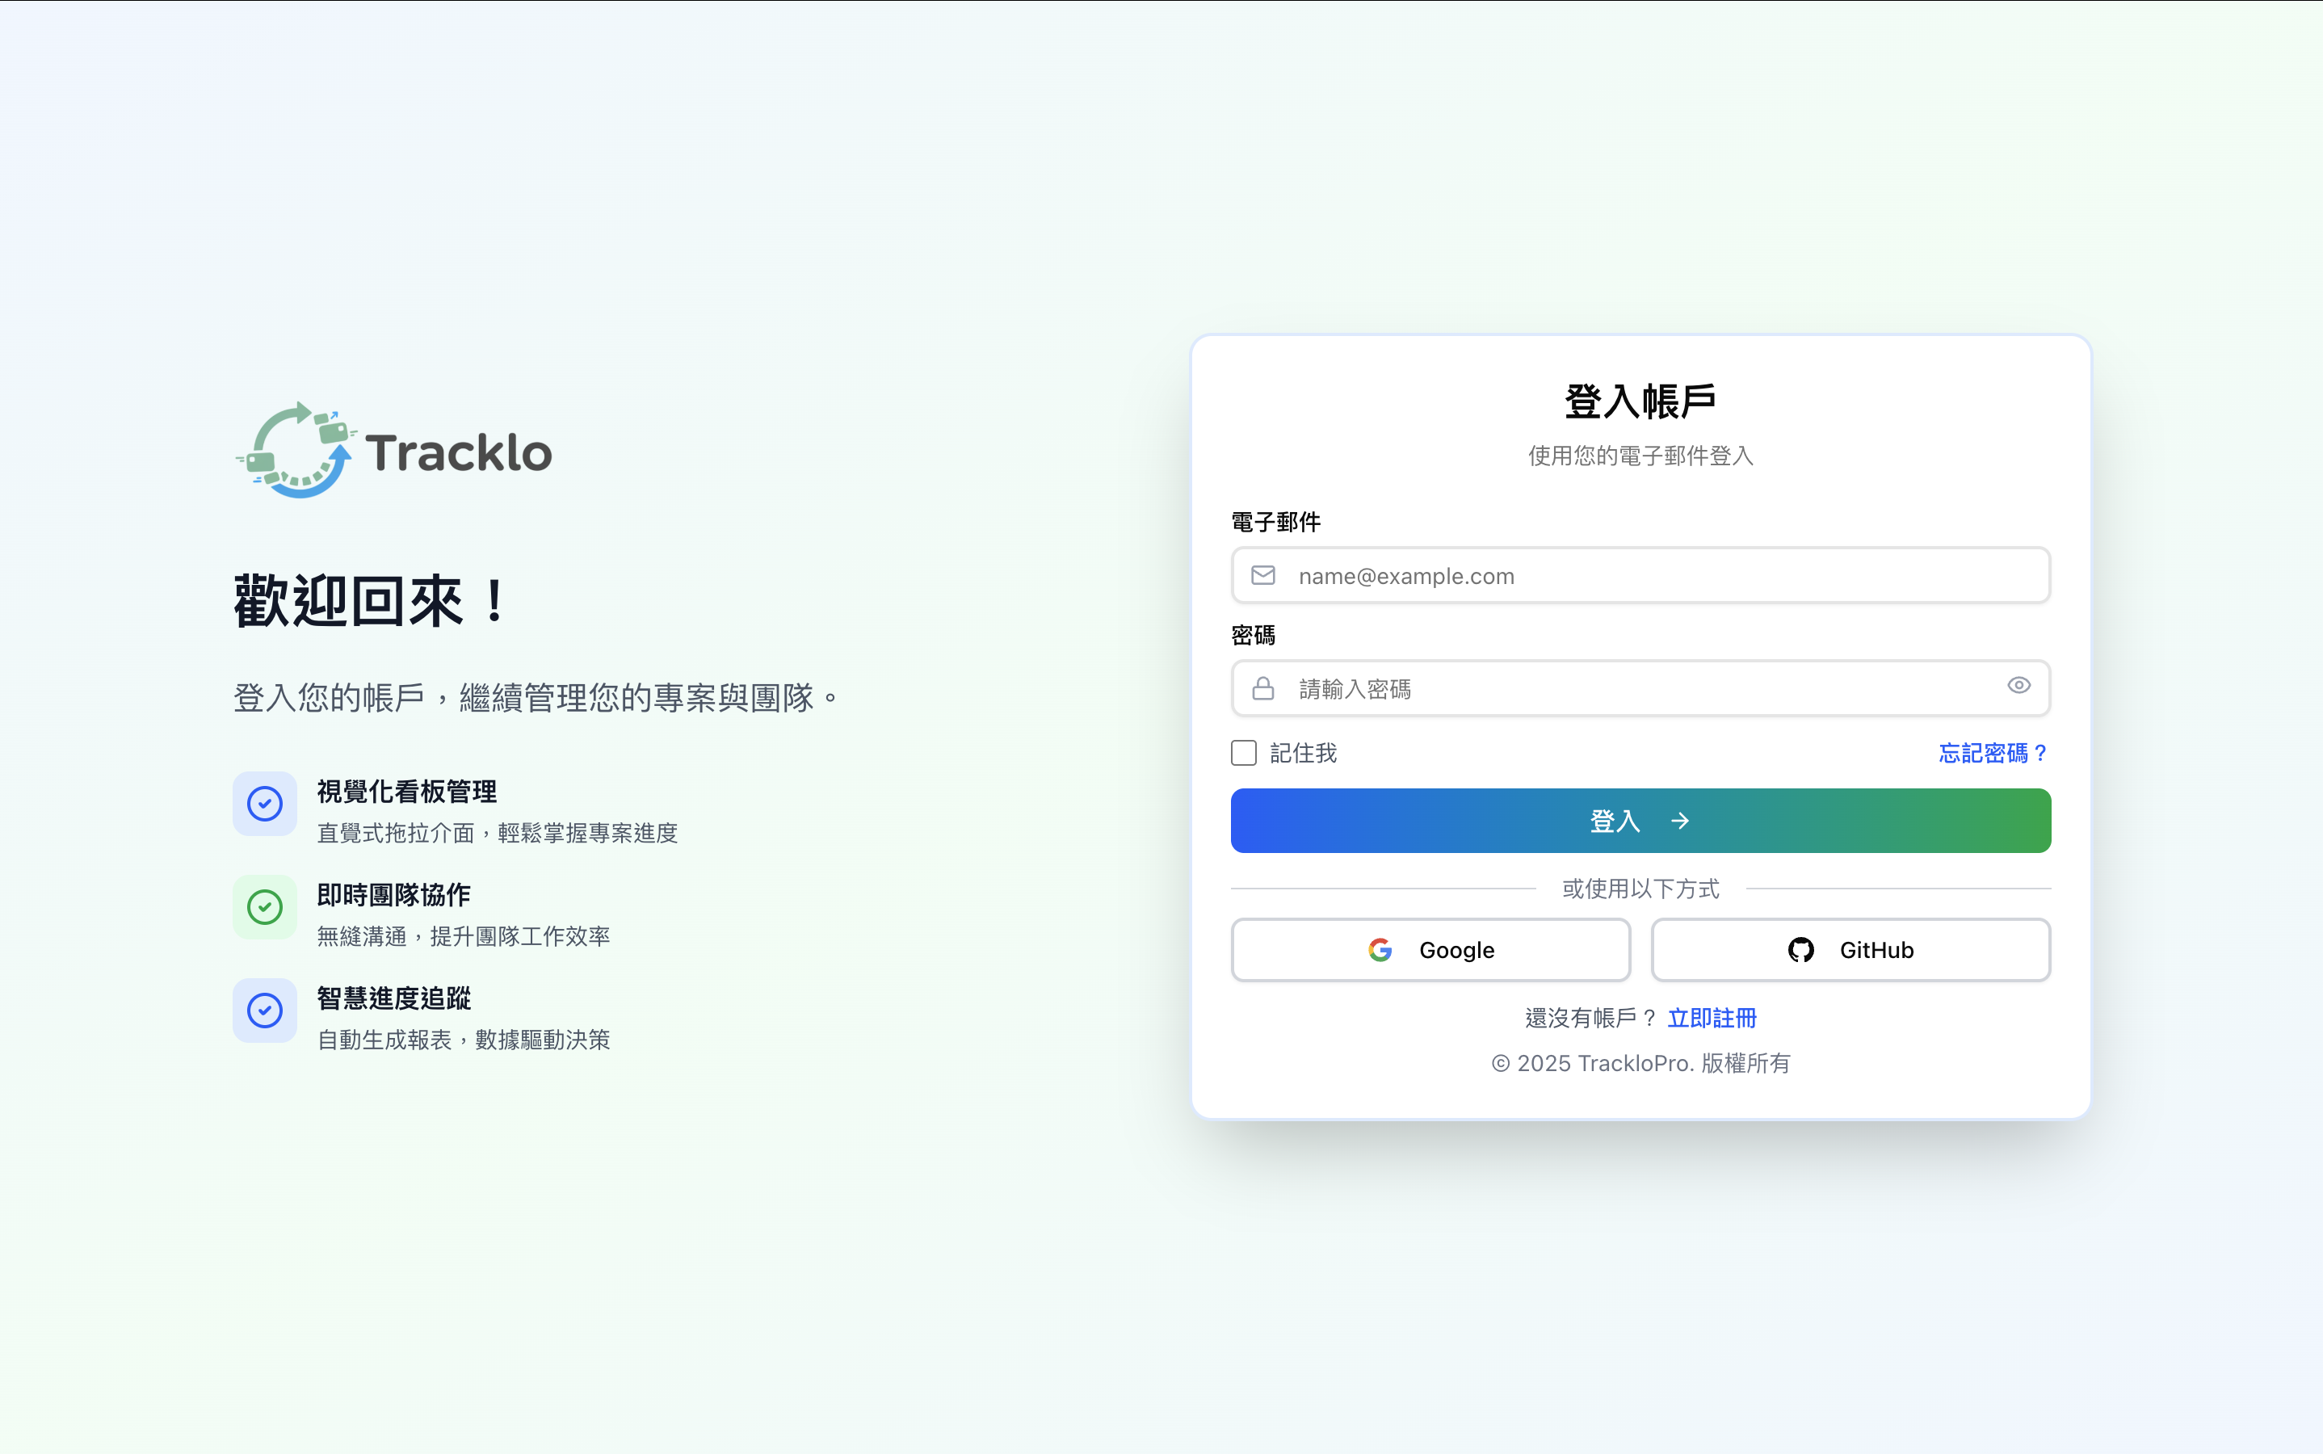
Task: Sign in with GitHub button
Action: pos(1850,950)
